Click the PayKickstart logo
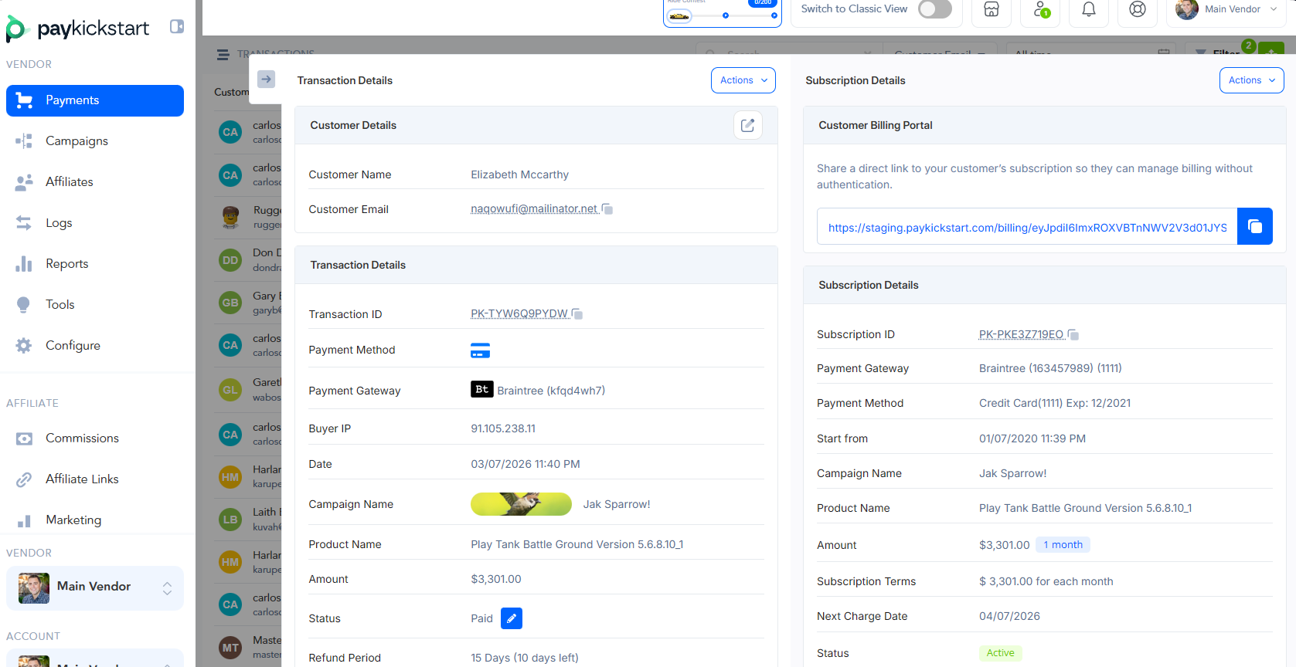Screen dimensions: 1296x667 click(x=77, y=29)
